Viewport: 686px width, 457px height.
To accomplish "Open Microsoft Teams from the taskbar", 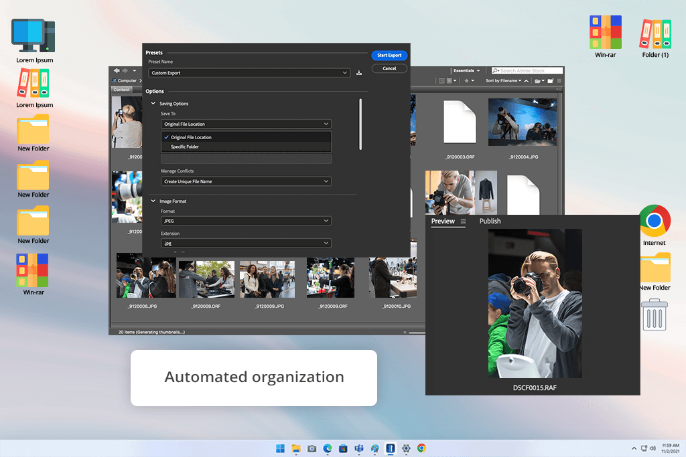I will 359,448.
